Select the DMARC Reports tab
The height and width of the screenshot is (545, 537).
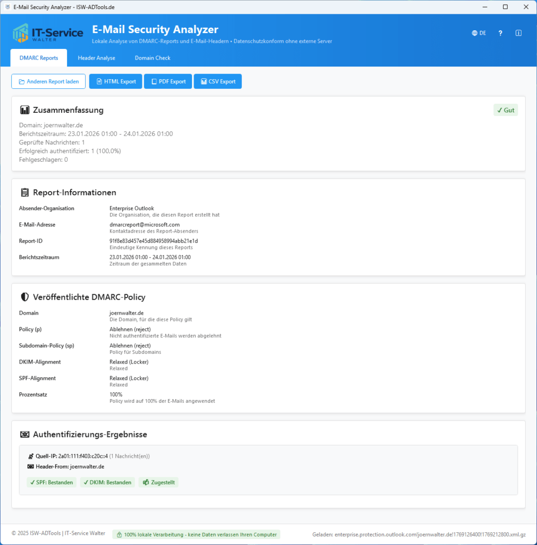38,57
